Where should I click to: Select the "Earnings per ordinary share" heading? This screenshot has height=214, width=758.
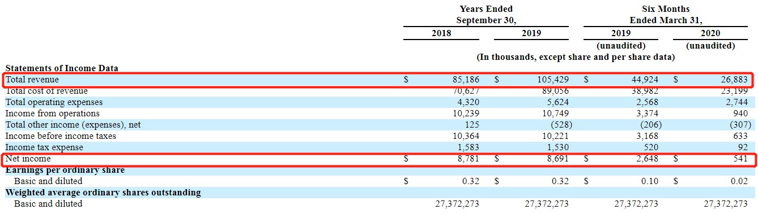pyautogui.click(x=65, y=170)
